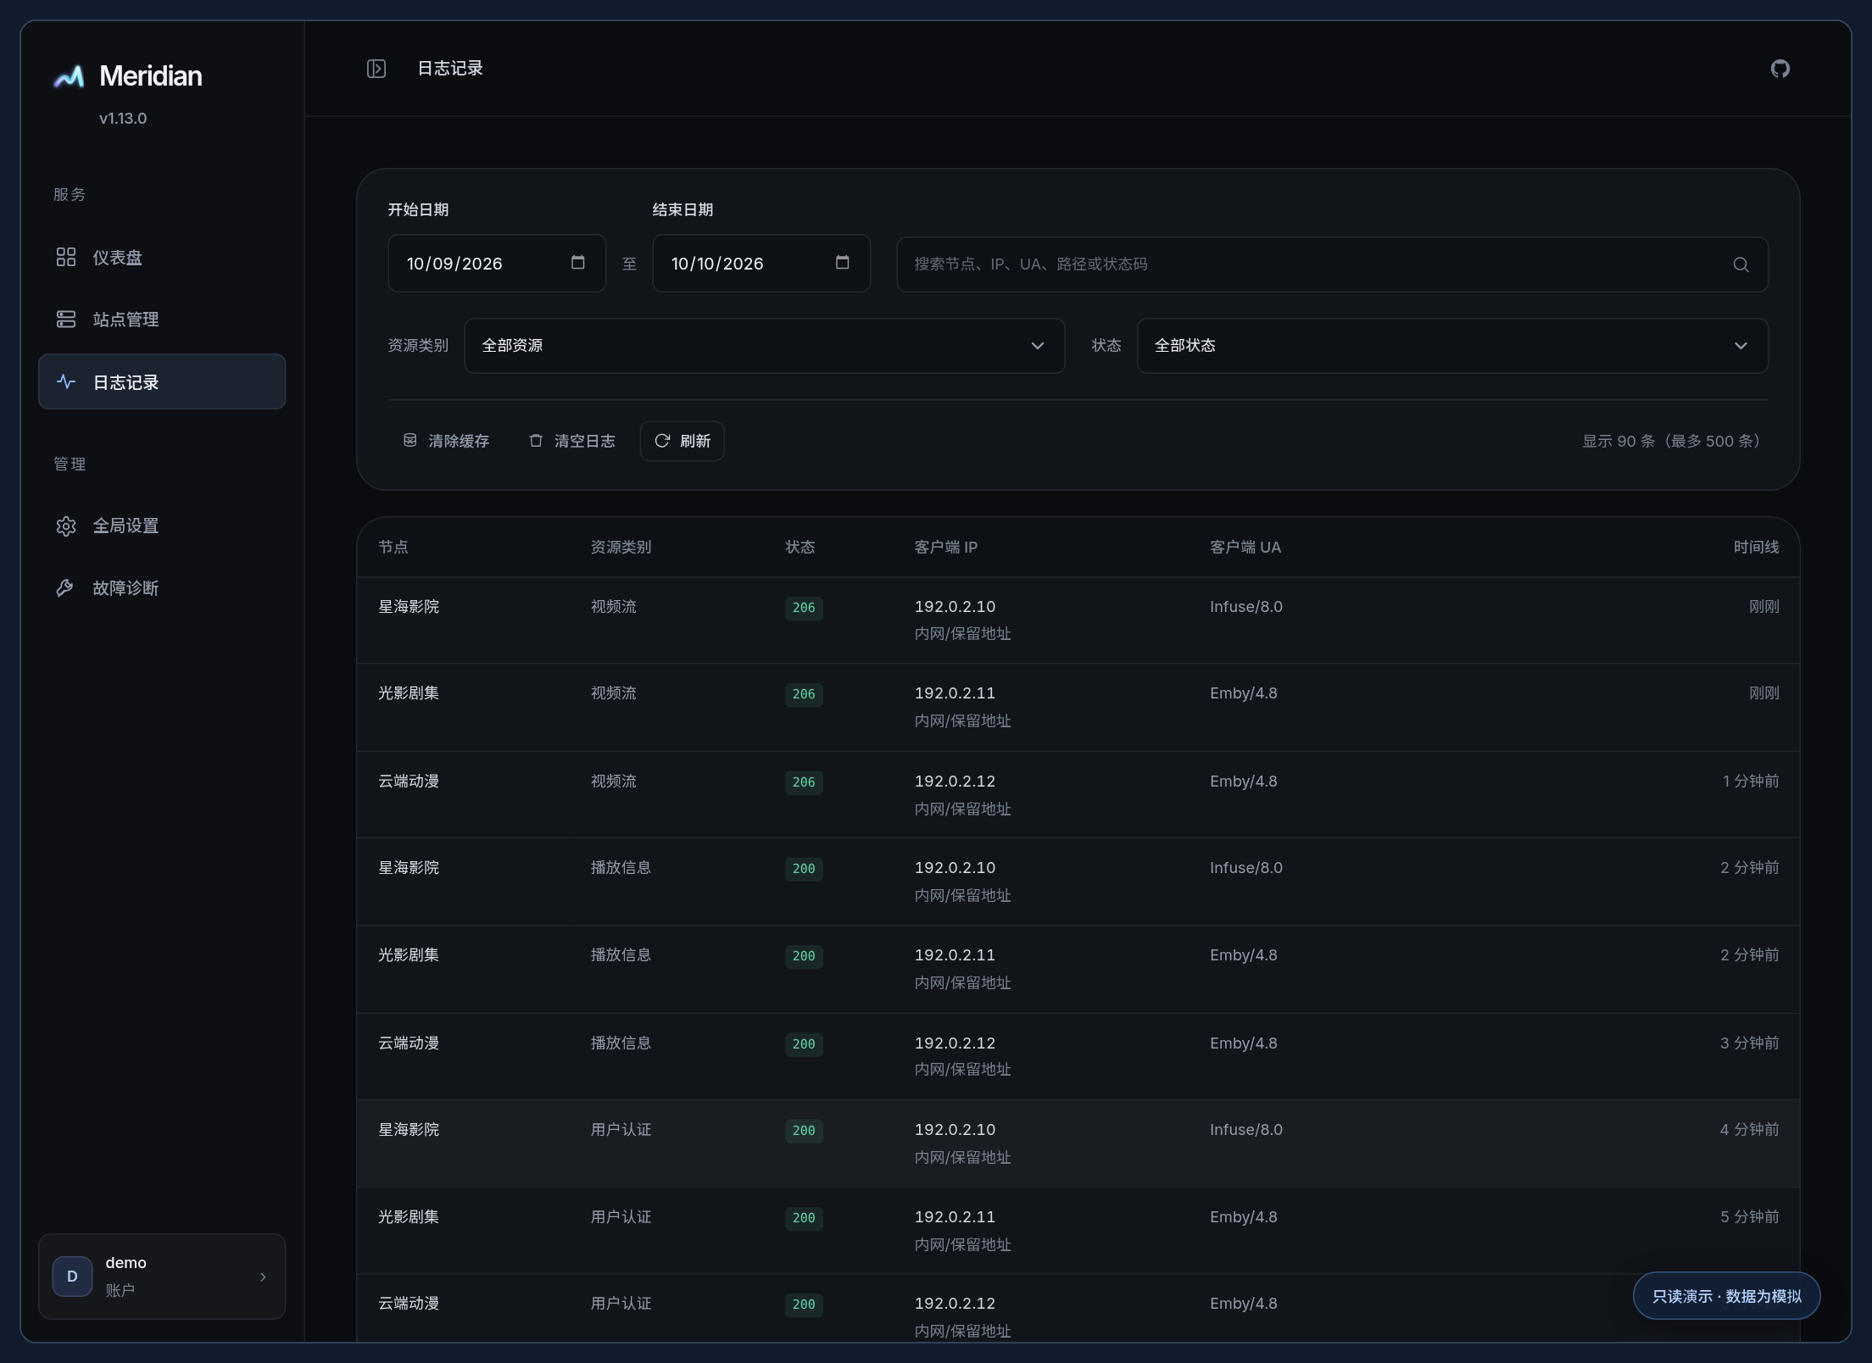Image resolution: width=1872 pixels, height=1363 pixels.
Task: Expand the 状态 全部状态 dropdown
Action: pyautogui.click(x=1451, y=345)
